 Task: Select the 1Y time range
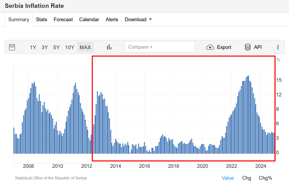tap(33, 47)
